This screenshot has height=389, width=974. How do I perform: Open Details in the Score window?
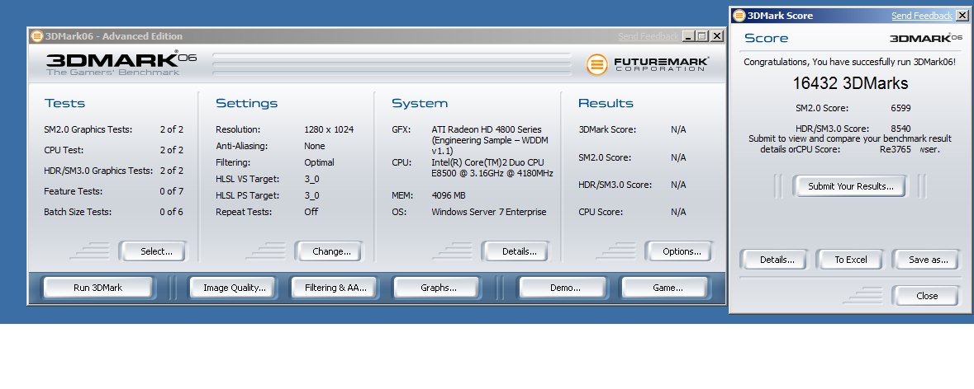pos(777,260)
